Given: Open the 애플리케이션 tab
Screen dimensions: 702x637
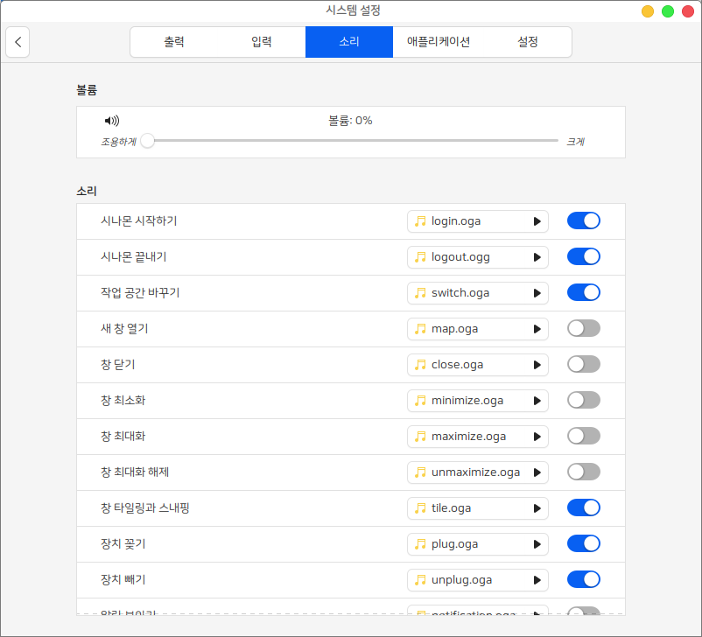Looking at the screenshot, I should [x=439, y=42].
